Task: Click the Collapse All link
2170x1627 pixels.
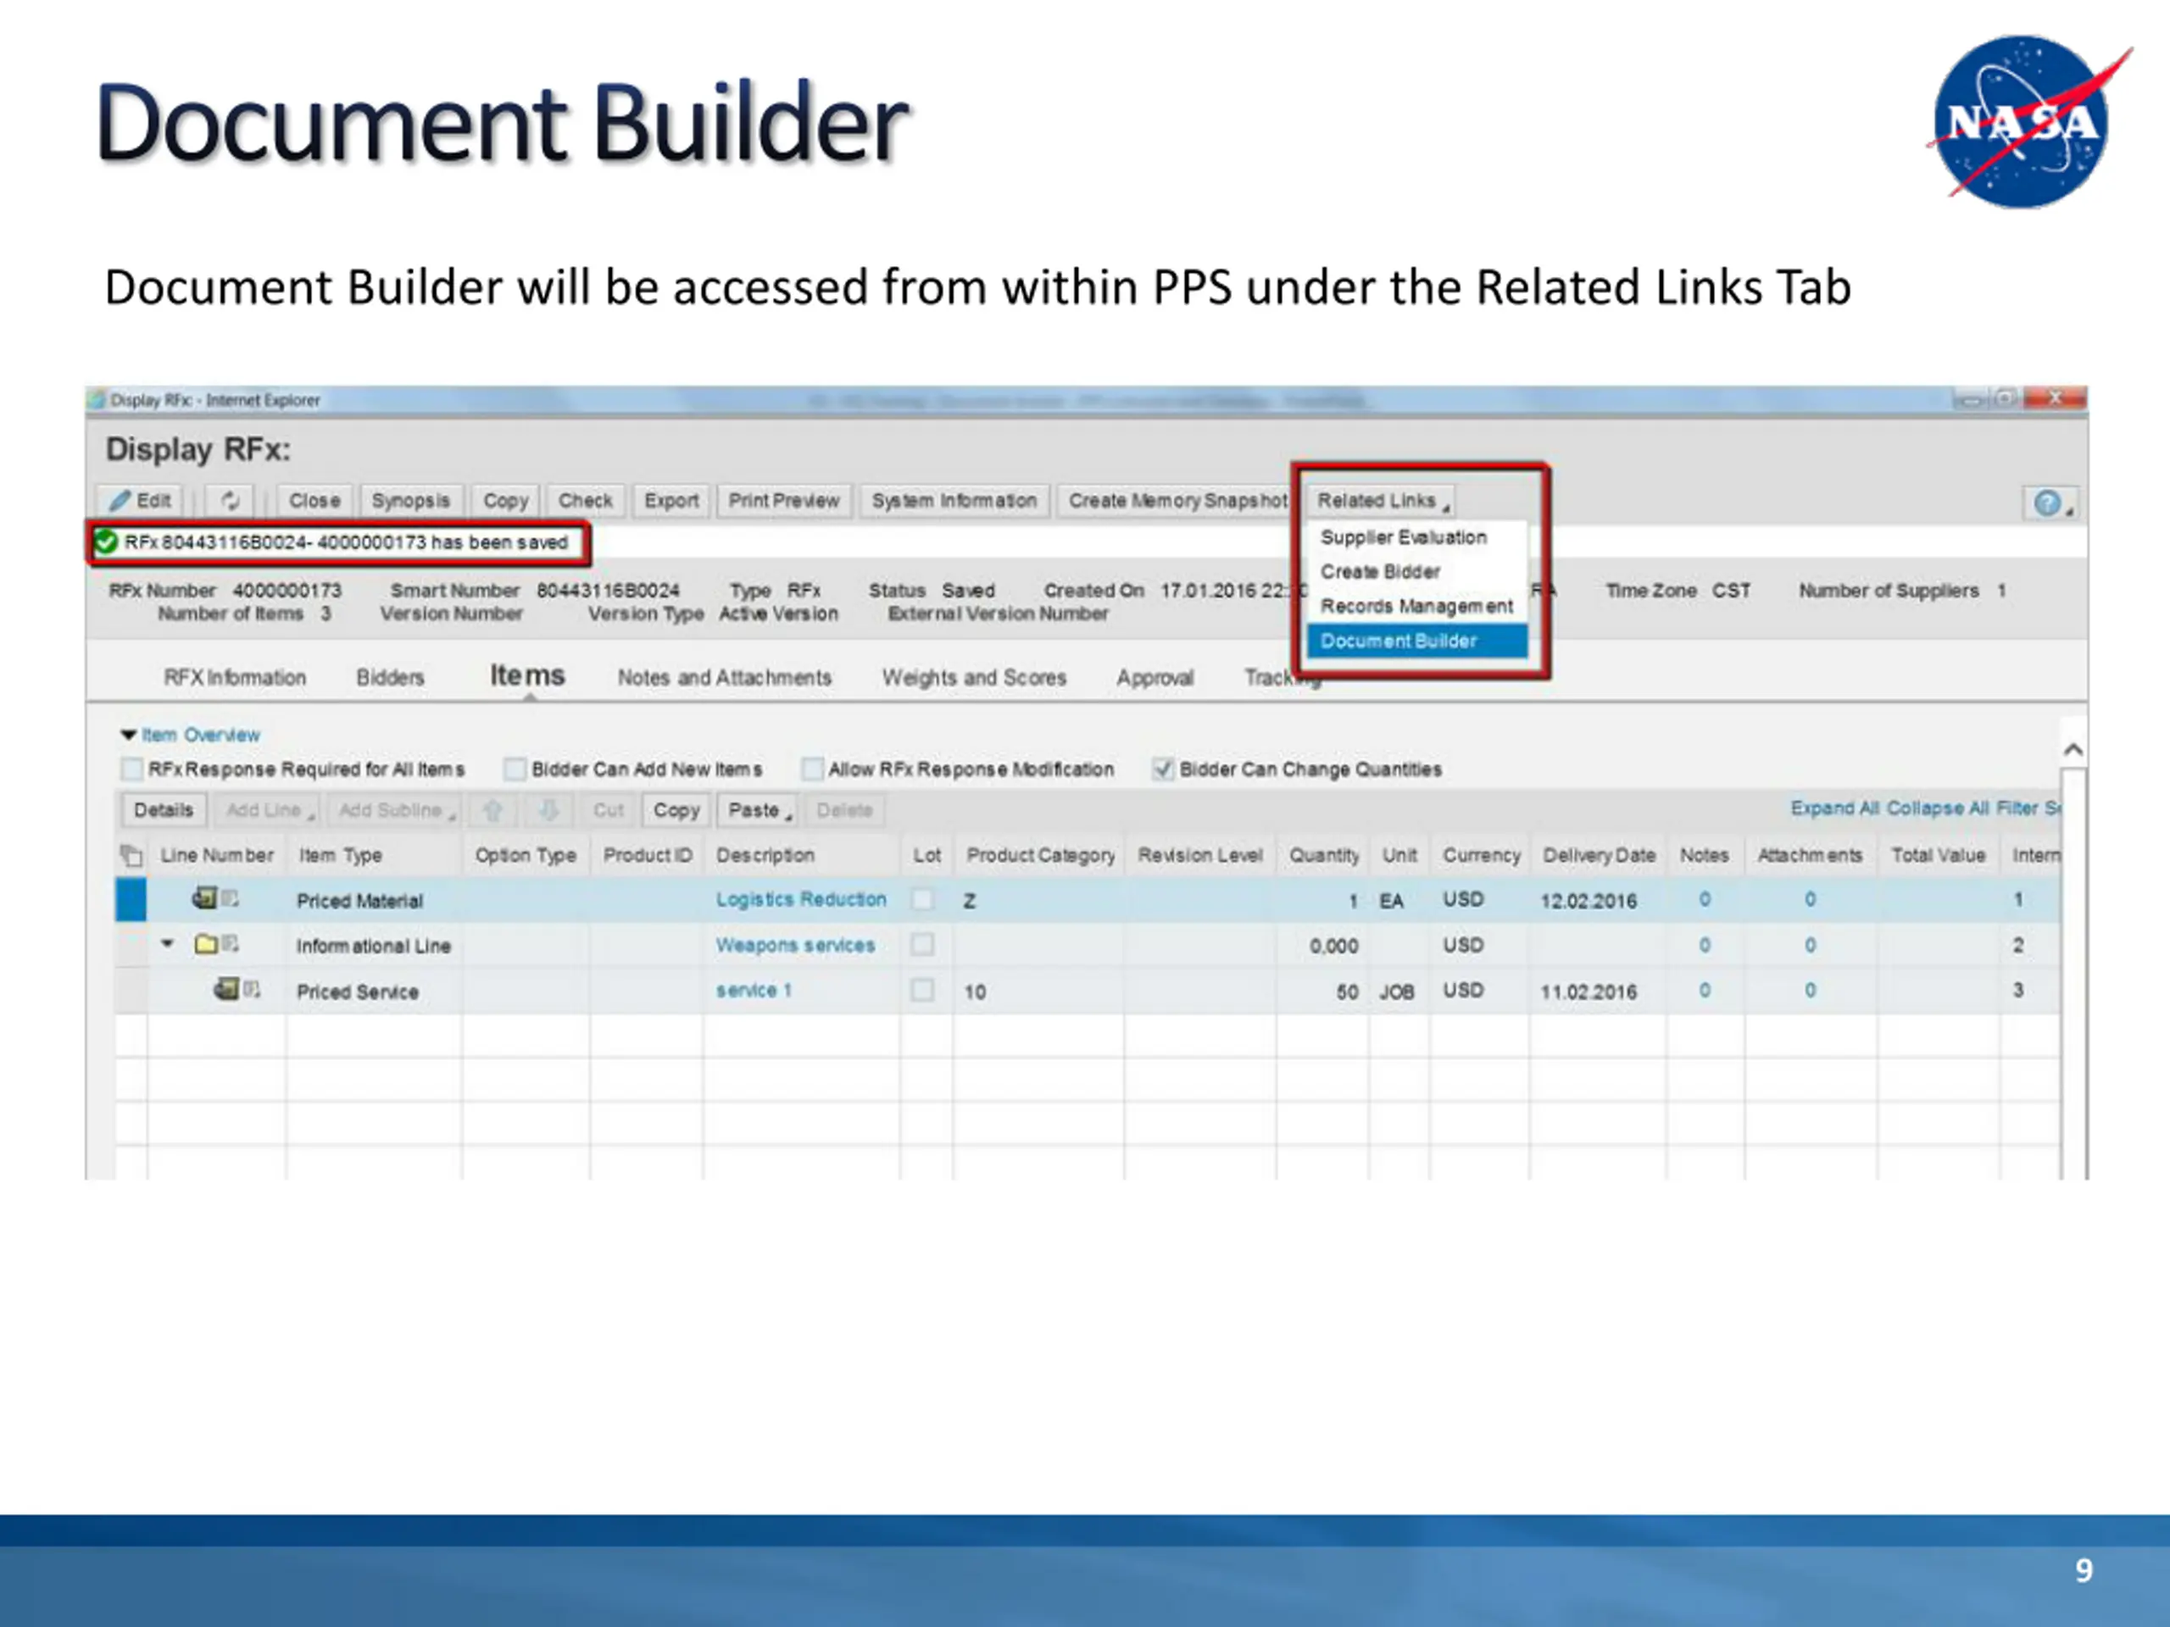Action: [1938, 808]
